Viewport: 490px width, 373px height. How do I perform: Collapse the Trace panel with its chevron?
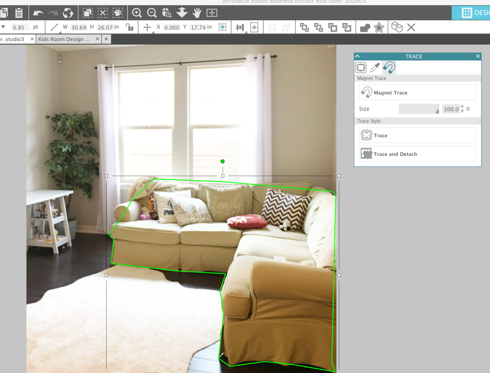(357, 56)
